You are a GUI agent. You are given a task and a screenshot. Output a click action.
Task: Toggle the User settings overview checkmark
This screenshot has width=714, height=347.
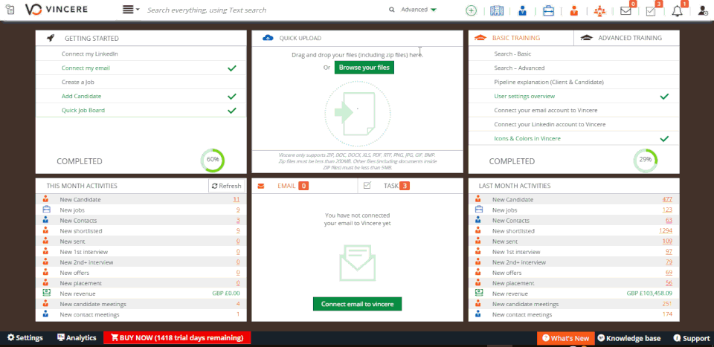[664, 97]
